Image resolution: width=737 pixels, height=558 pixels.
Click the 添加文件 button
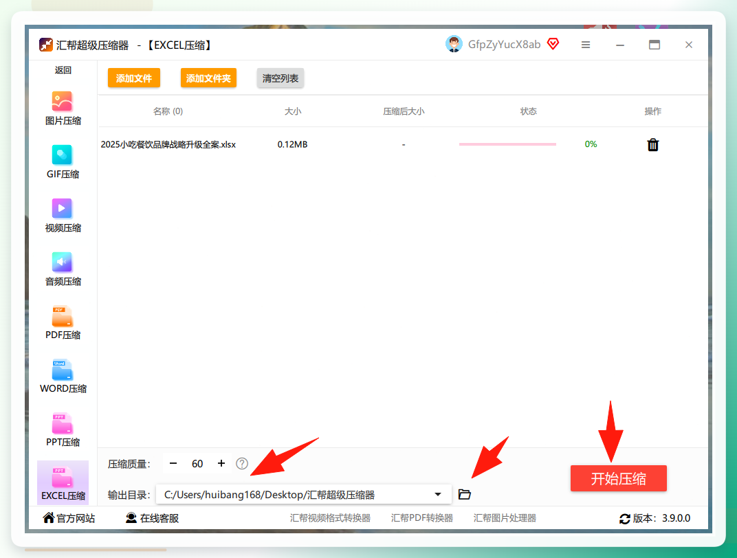tap(134, 78)
